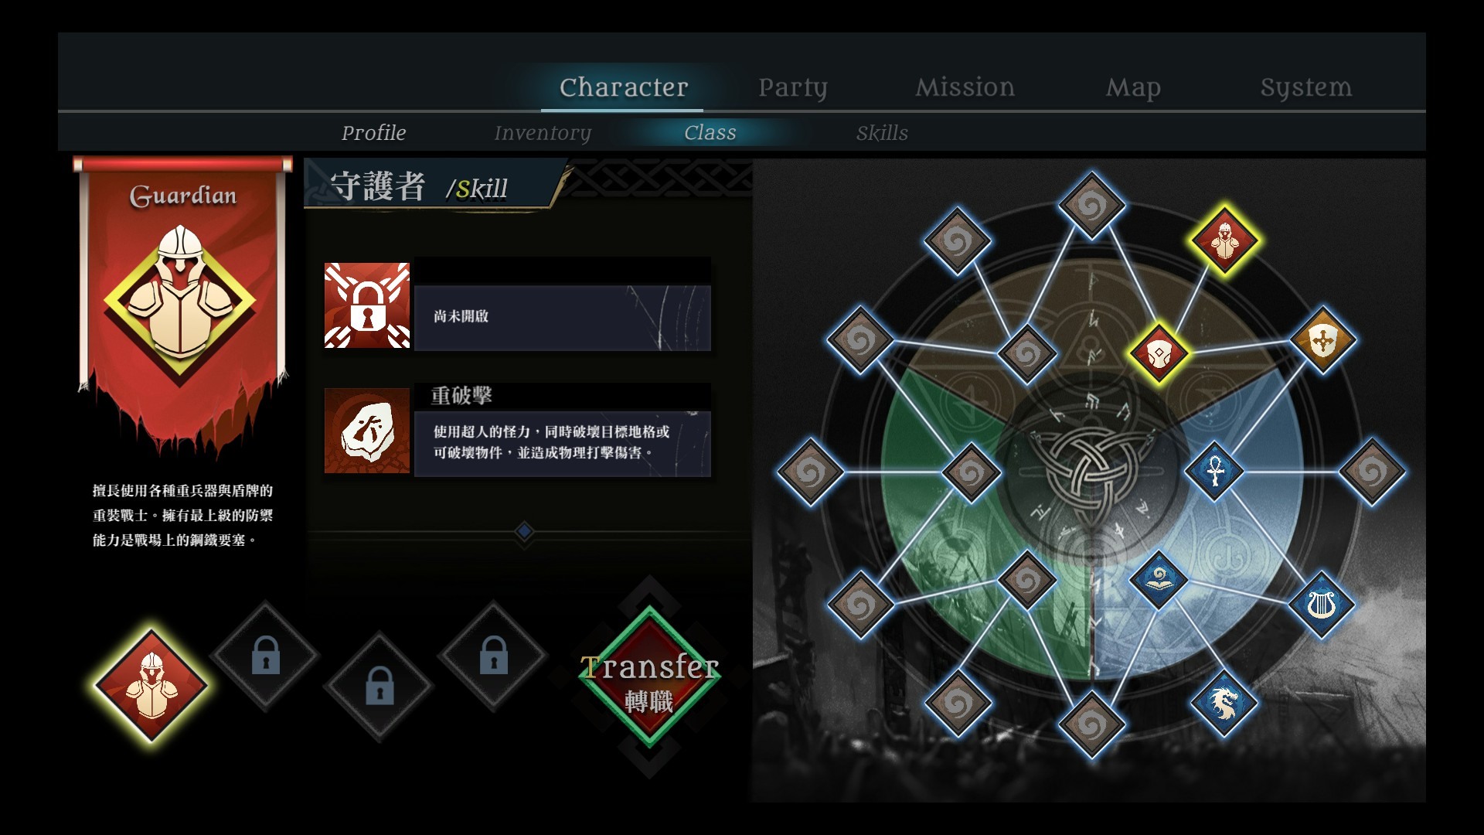Open the Mission tab
The width and height of the screenshot is (1484, 835).
tap(965, 87)
